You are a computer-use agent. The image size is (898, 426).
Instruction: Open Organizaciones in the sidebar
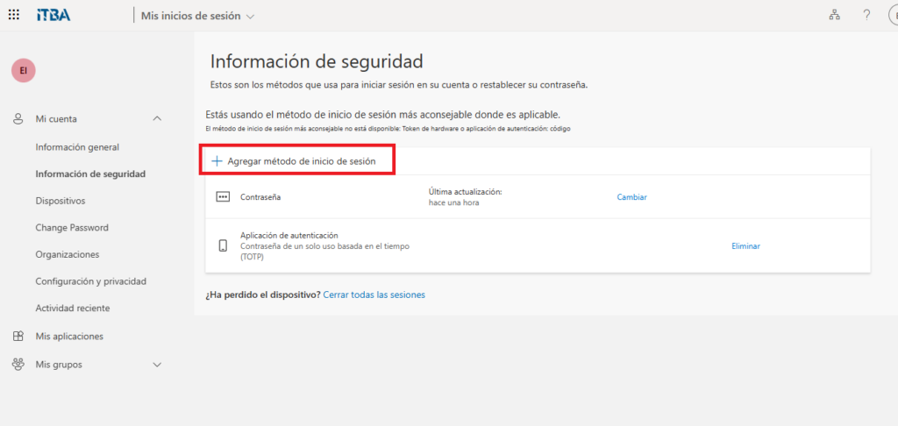68,255
